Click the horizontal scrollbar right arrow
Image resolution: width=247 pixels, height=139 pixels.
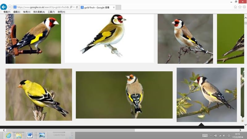coord(241,130)
